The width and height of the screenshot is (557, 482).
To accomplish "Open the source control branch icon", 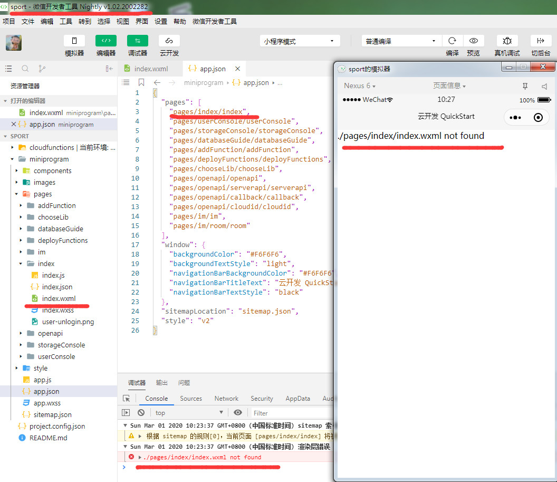I will [42, 69].
